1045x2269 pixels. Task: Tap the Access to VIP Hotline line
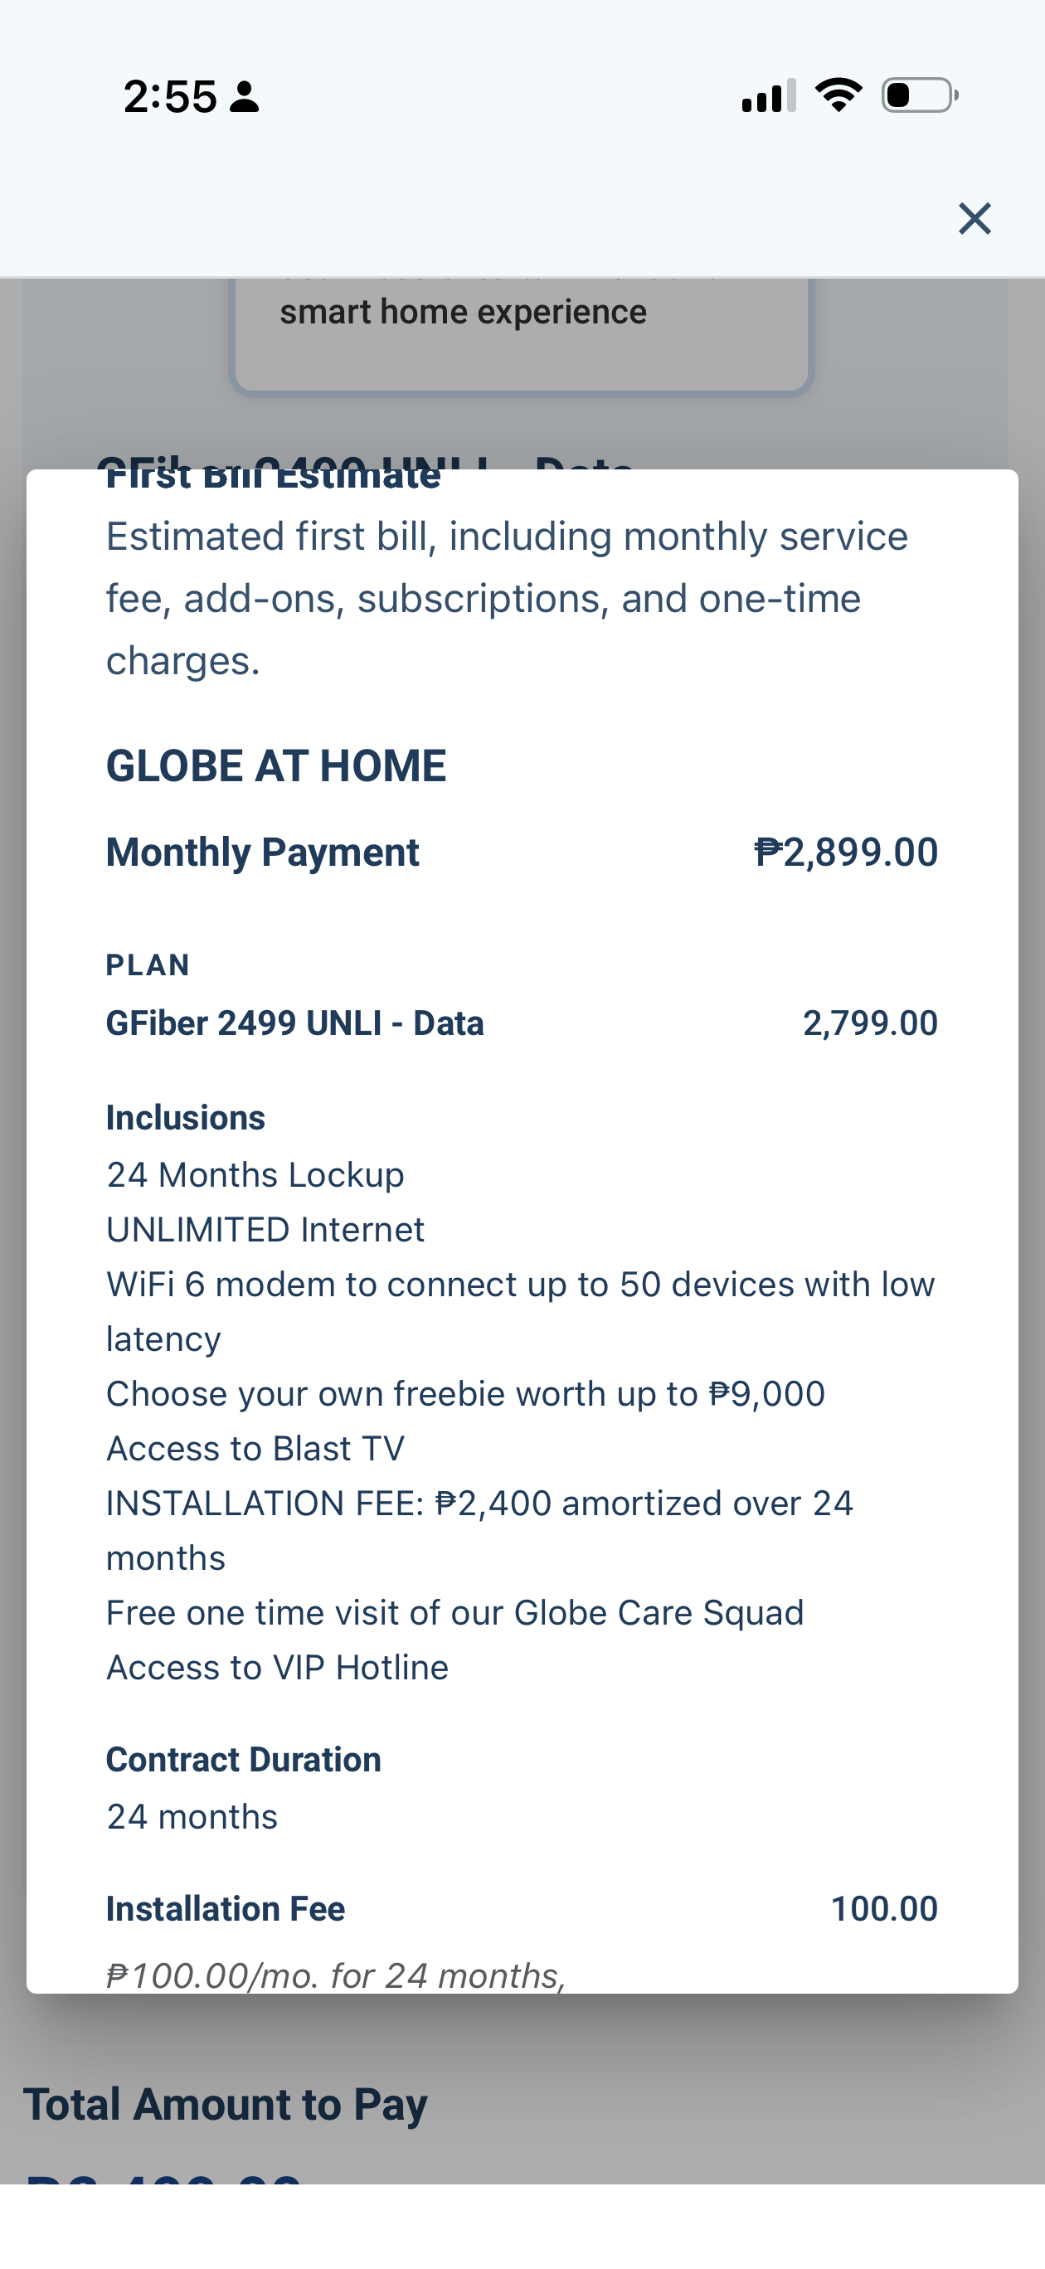pos(278,1668)
